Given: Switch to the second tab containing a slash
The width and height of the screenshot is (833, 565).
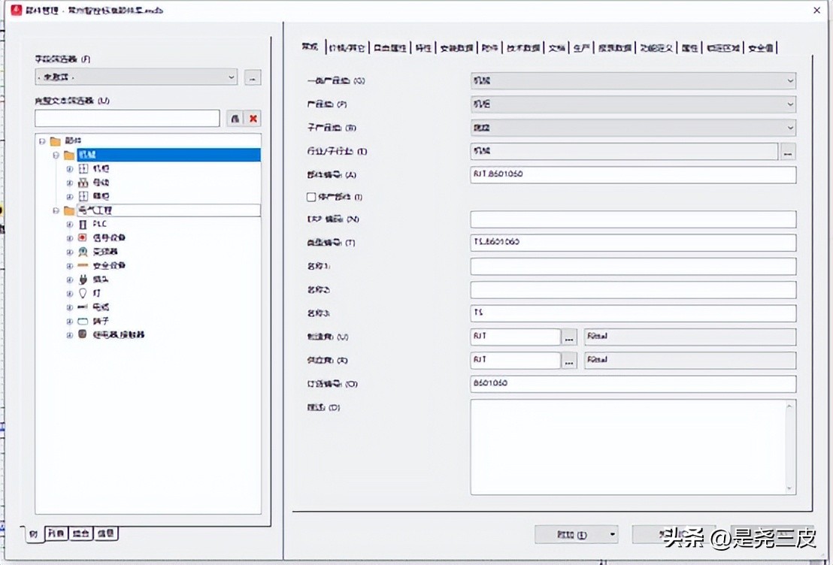Looking at the screenshot, I should pos(347,48).
